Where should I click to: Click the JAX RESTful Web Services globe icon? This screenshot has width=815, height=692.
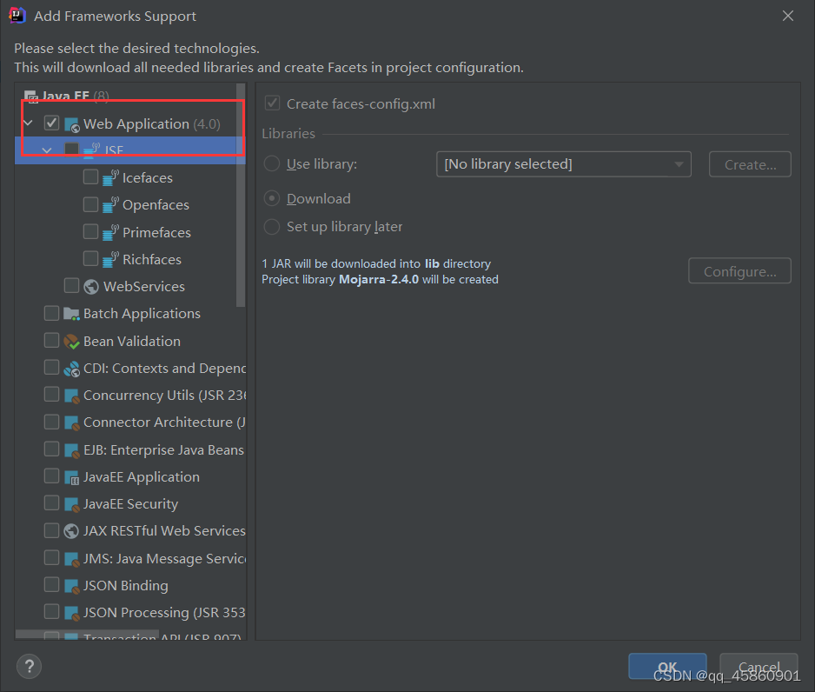[71, 531]
